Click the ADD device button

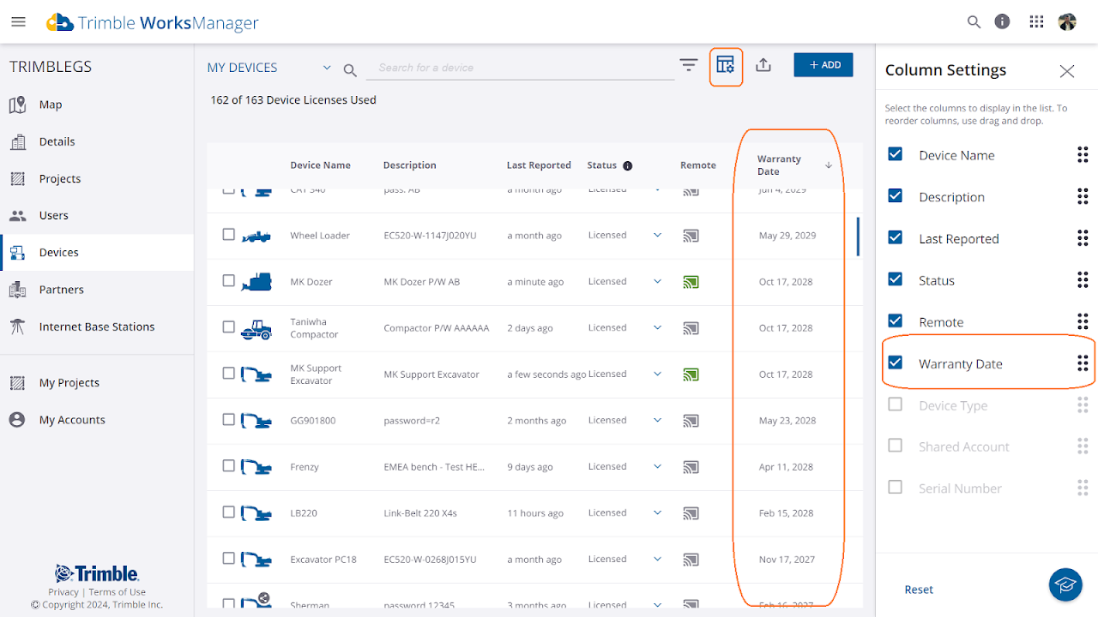point(823,65)
